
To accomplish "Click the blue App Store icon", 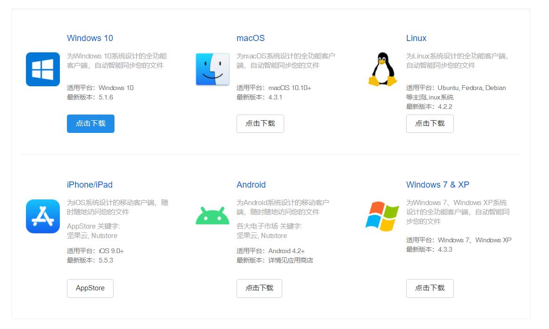I will click(43, 216).
